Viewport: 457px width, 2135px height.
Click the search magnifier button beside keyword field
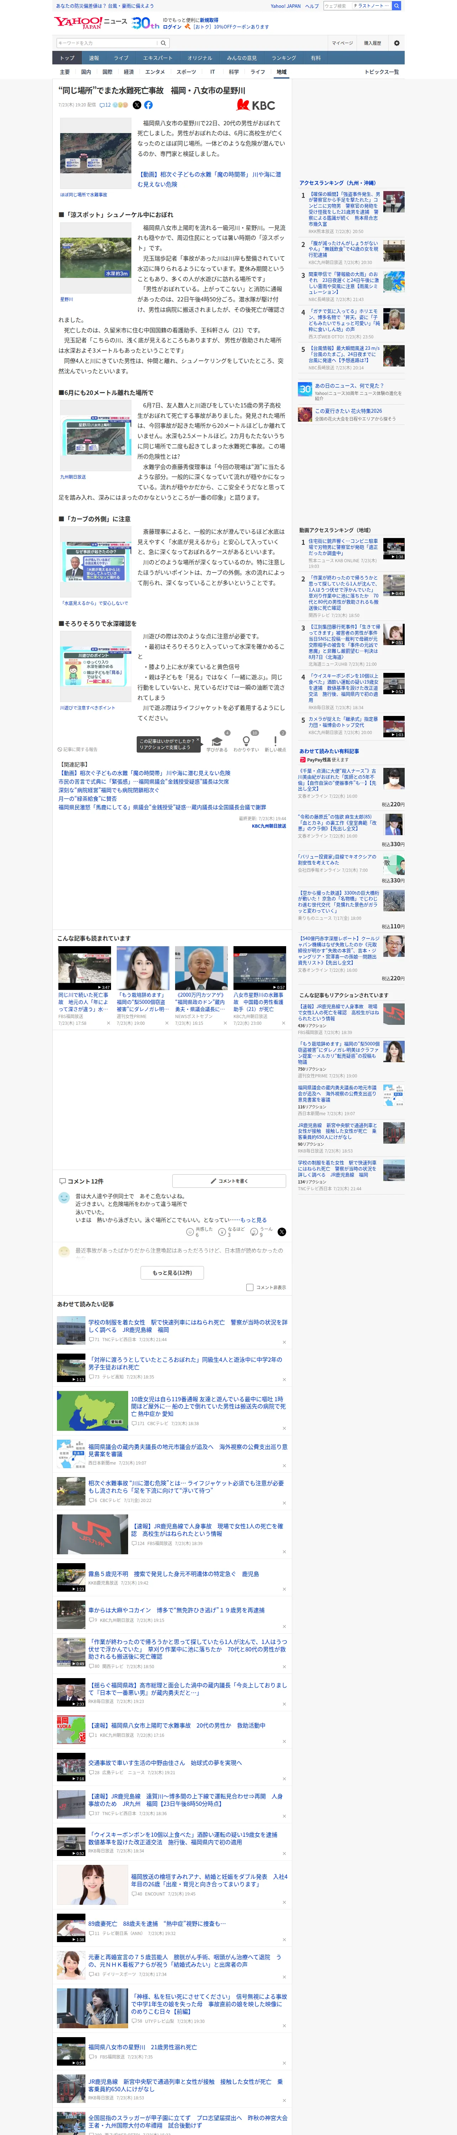tap(164, 43)
